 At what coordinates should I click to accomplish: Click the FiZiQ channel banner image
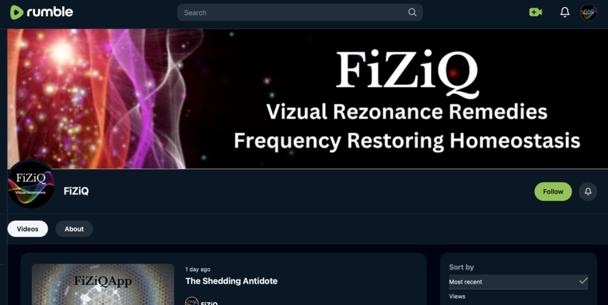308,99
